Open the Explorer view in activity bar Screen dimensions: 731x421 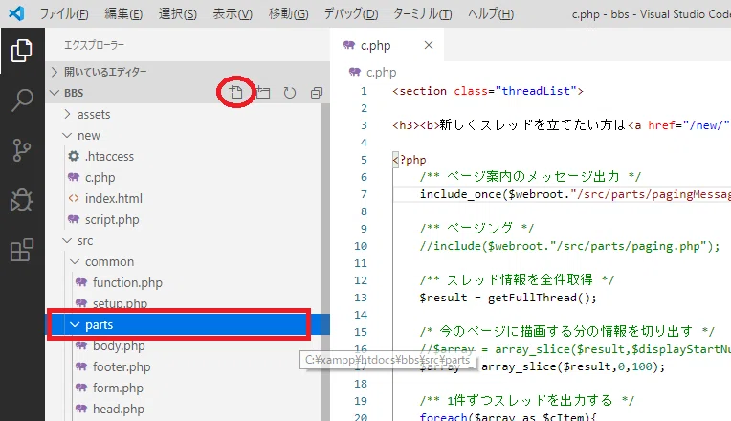click(x=21, y=51)
